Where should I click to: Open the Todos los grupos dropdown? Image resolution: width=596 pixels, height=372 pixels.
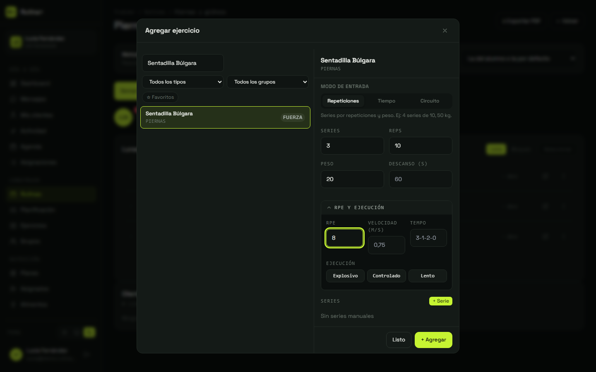tap(268, 82)
